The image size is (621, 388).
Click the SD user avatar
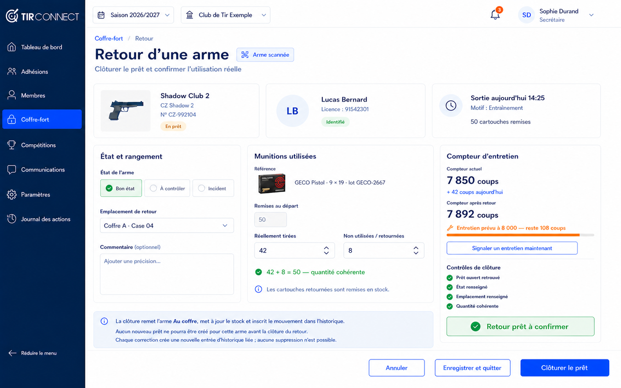pyautogui.click(x=526, y=15)
